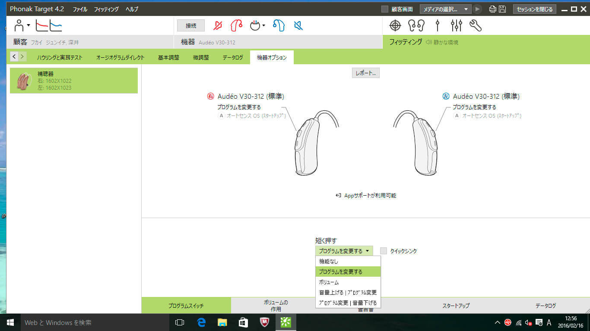
Task: Mute the left (blue) hearing aid
Action: [298, 25]
